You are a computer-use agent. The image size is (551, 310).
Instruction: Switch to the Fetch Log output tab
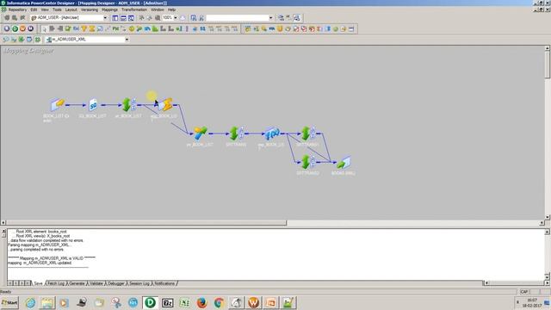pyautogui.click(x=56, y=283)
